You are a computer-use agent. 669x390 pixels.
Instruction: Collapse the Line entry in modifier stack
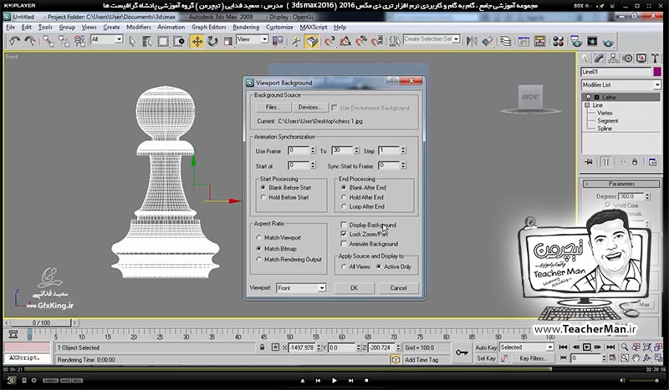(x=587, y=105)
